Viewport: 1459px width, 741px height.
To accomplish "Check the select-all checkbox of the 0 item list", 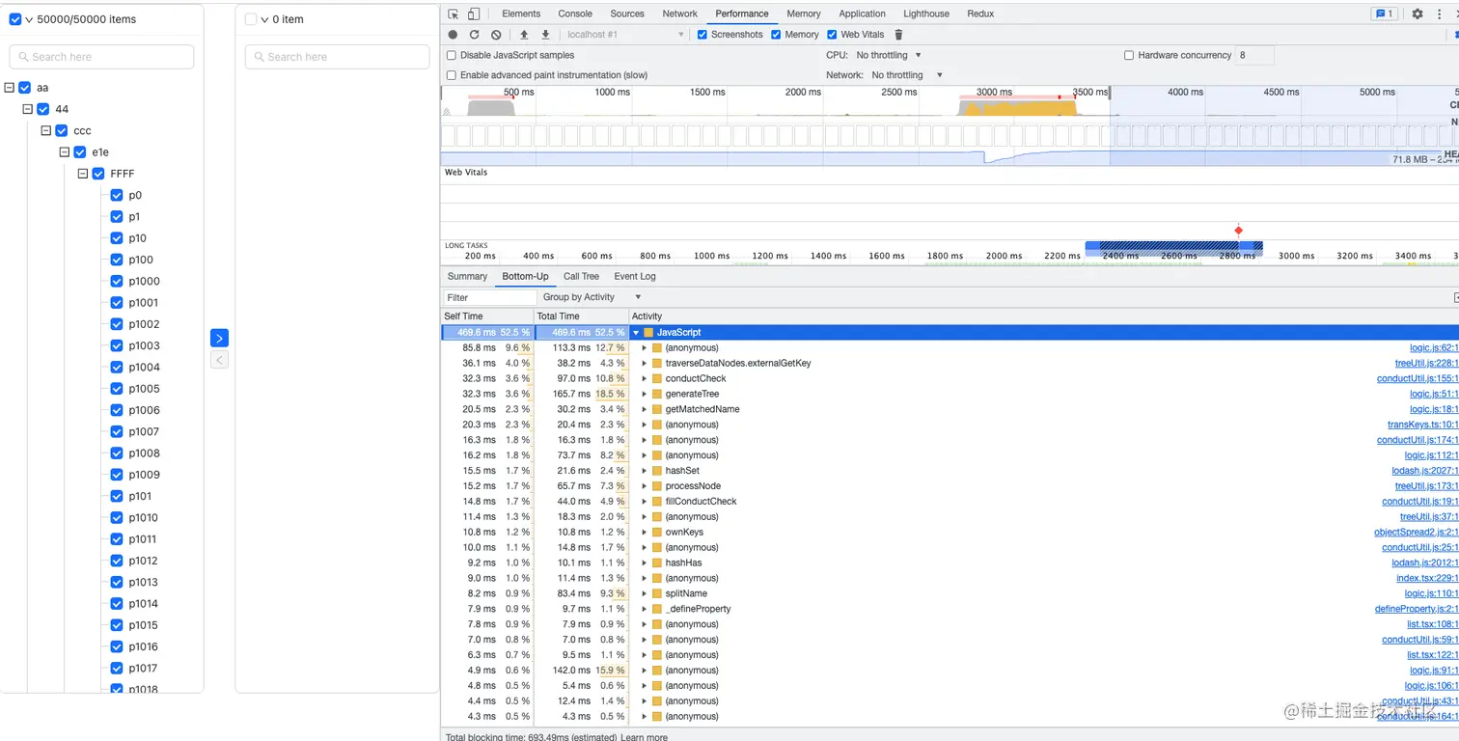I will click(251, 19).
